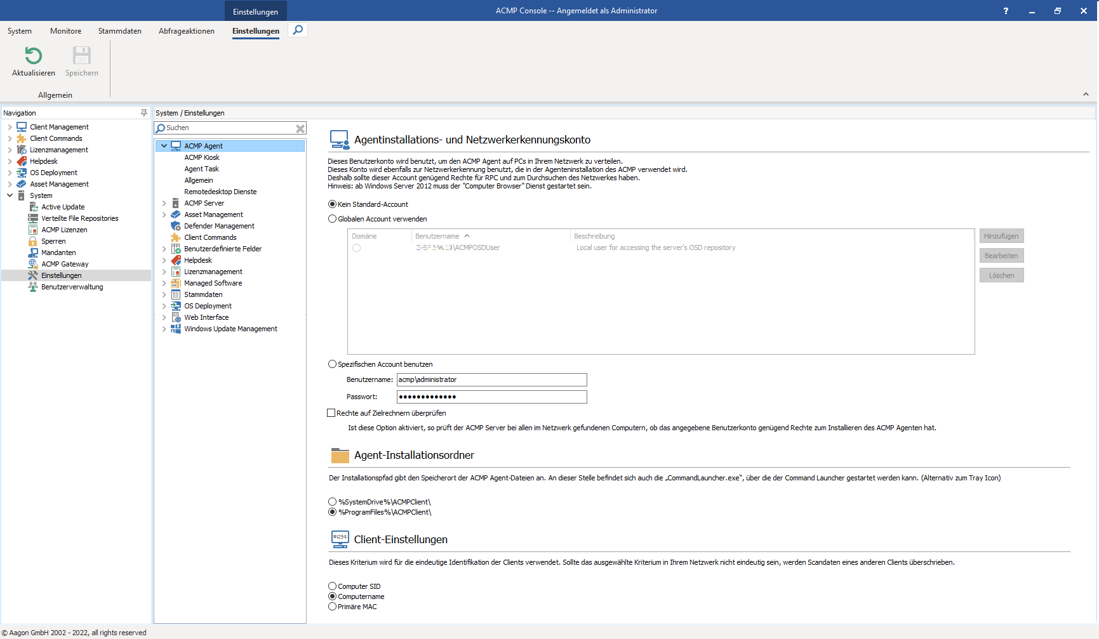Click the Managed Software icon in settings tree
Screen dimensions: 1099x639
[x=176, y=283]
